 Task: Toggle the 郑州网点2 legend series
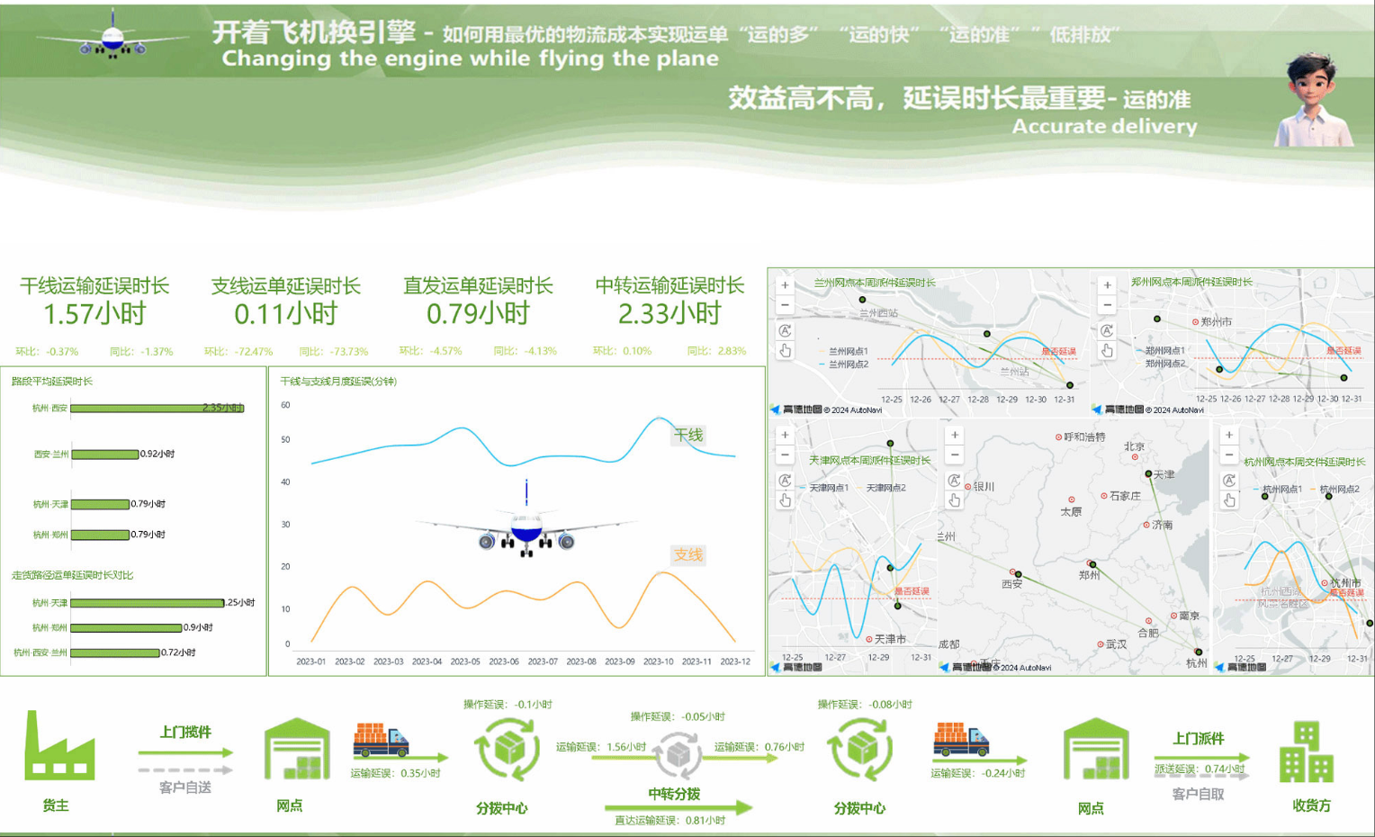click(x=1164, y=364)
